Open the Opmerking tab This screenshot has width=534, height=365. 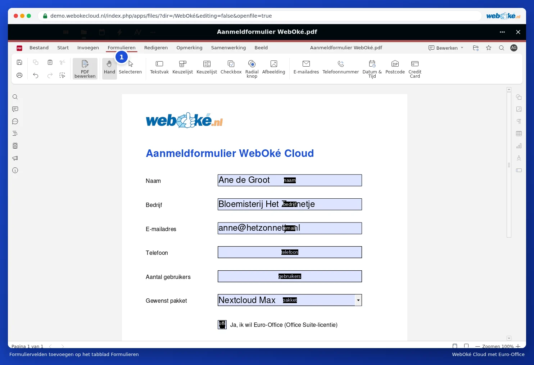[189, 48]
